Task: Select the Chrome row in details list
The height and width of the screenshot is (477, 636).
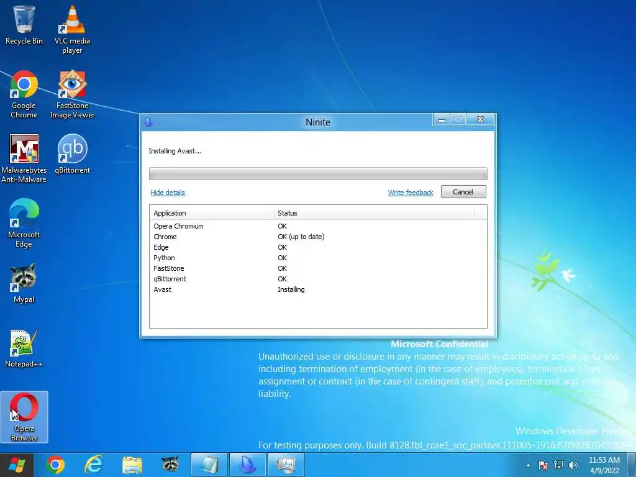Action: point(318,237)
